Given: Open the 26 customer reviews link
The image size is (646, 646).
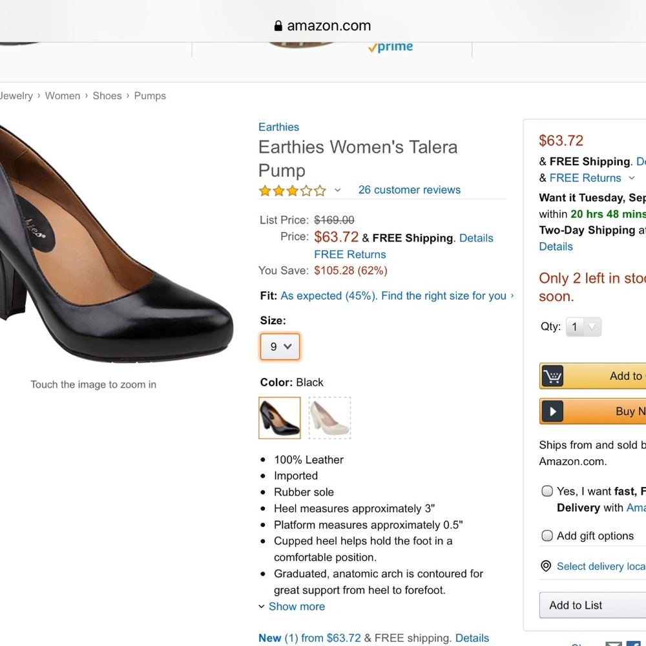Looking at the screenshot, I should 410,190.
